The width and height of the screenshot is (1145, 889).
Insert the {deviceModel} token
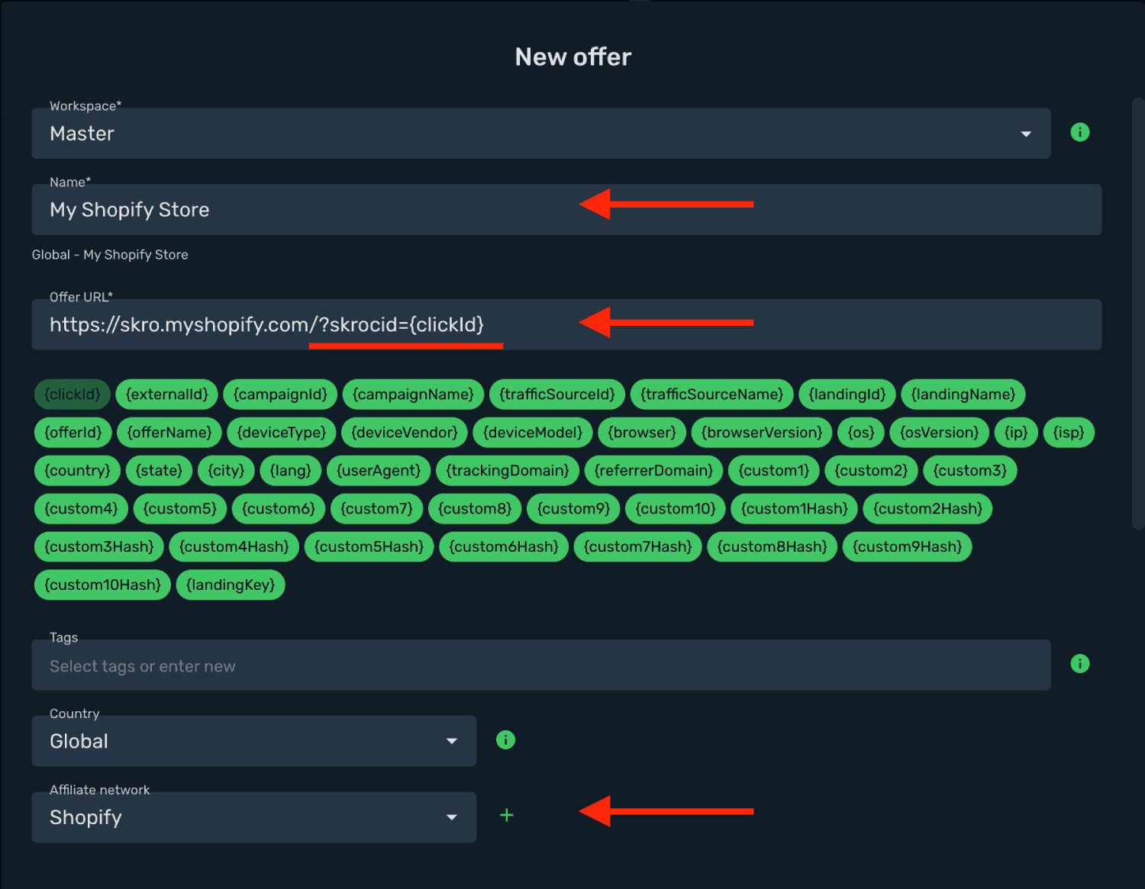click(x=533, y=433)
